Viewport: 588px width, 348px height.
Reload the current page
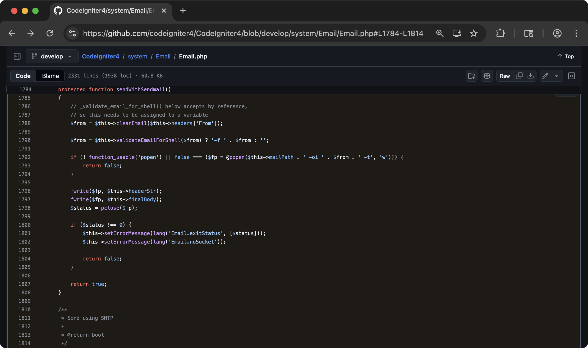click(x=50, y=33)
